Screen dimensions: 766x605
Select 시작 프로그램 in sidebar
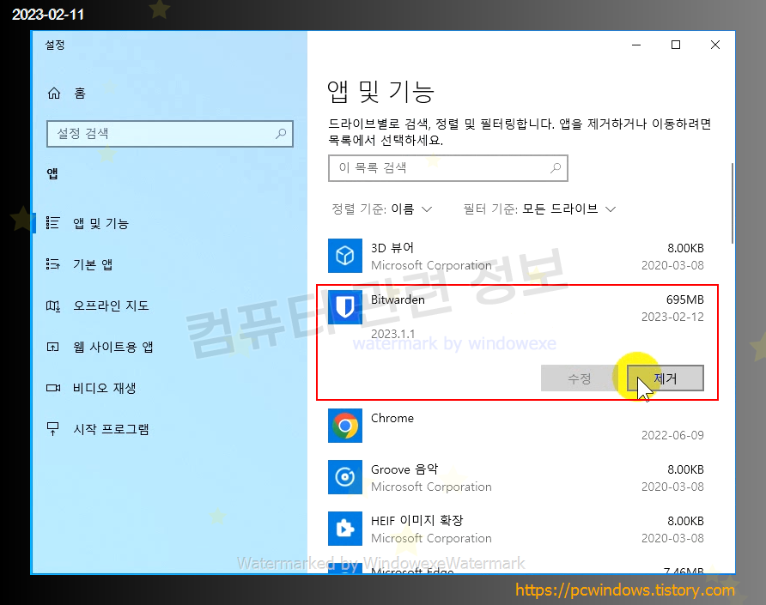point(111,429)
